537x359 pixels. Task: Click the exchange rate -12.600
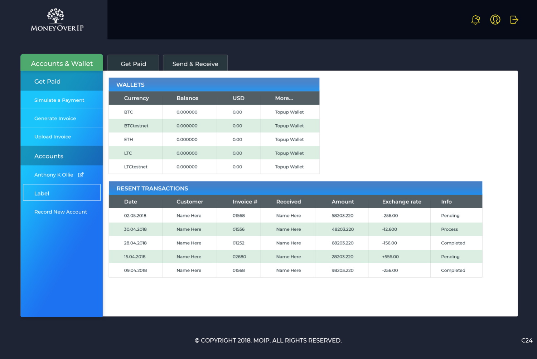click(x=390, y=229)
